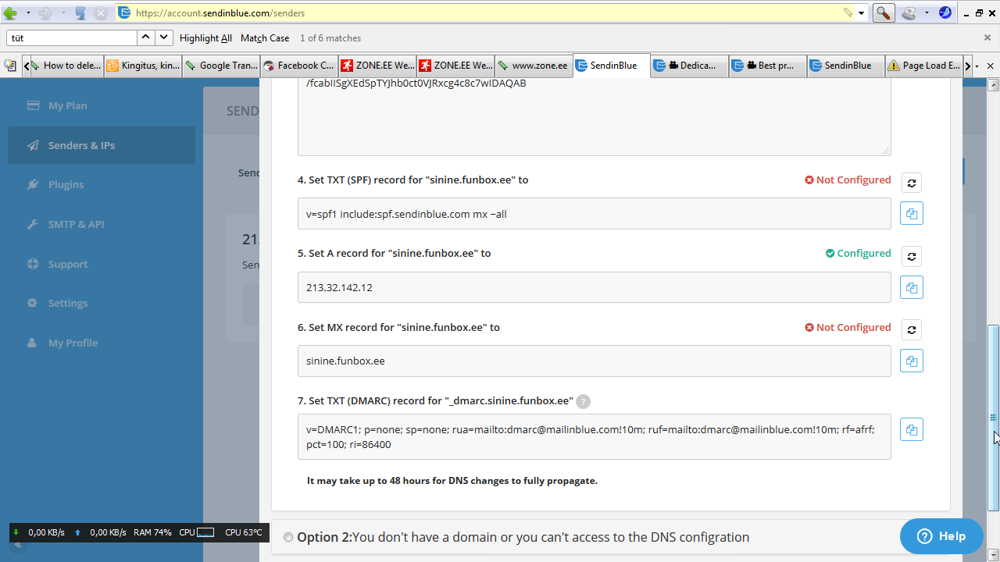Click the forward navigation arrow
The image size is (1000, 562).
[45, 13]
